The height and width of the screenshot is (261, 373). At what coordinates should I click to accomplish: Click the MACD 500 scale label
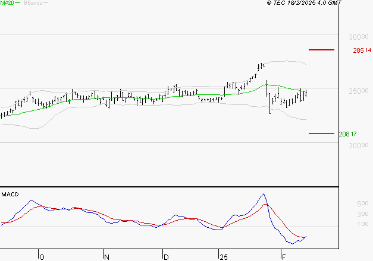pos(362,203)
